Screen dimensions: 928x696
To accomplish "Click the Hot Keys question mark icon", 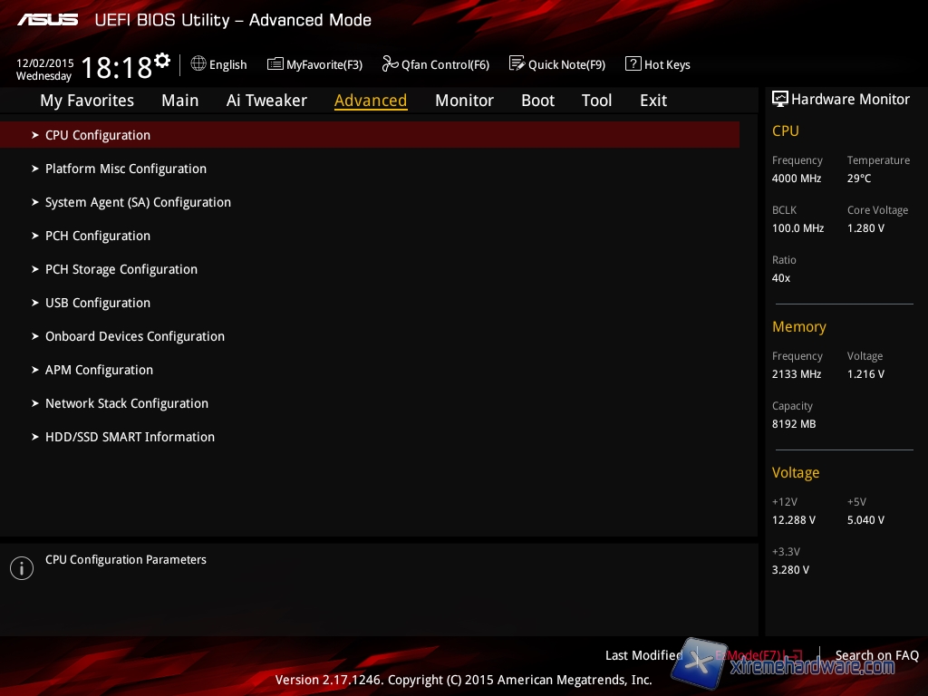I will 633,63.
